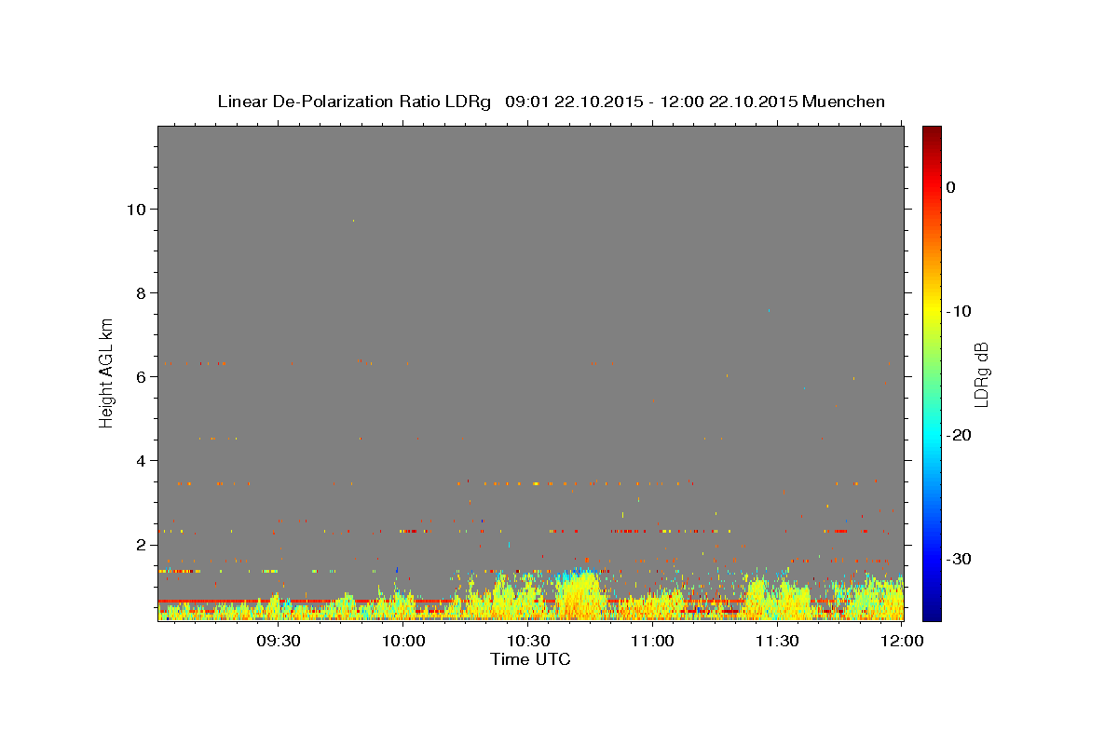
Task: Click the colorbar value label -20
Action: [x=959, y=435]
